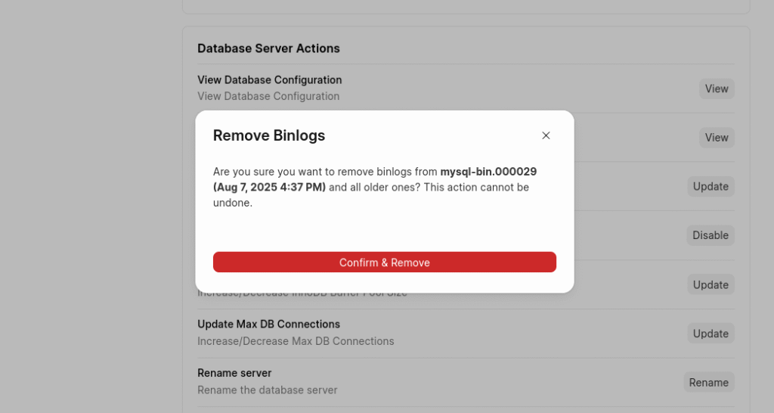Click the Update Max DB Connections title
Viewport: 774px width, 413px height.
[268, 324]
